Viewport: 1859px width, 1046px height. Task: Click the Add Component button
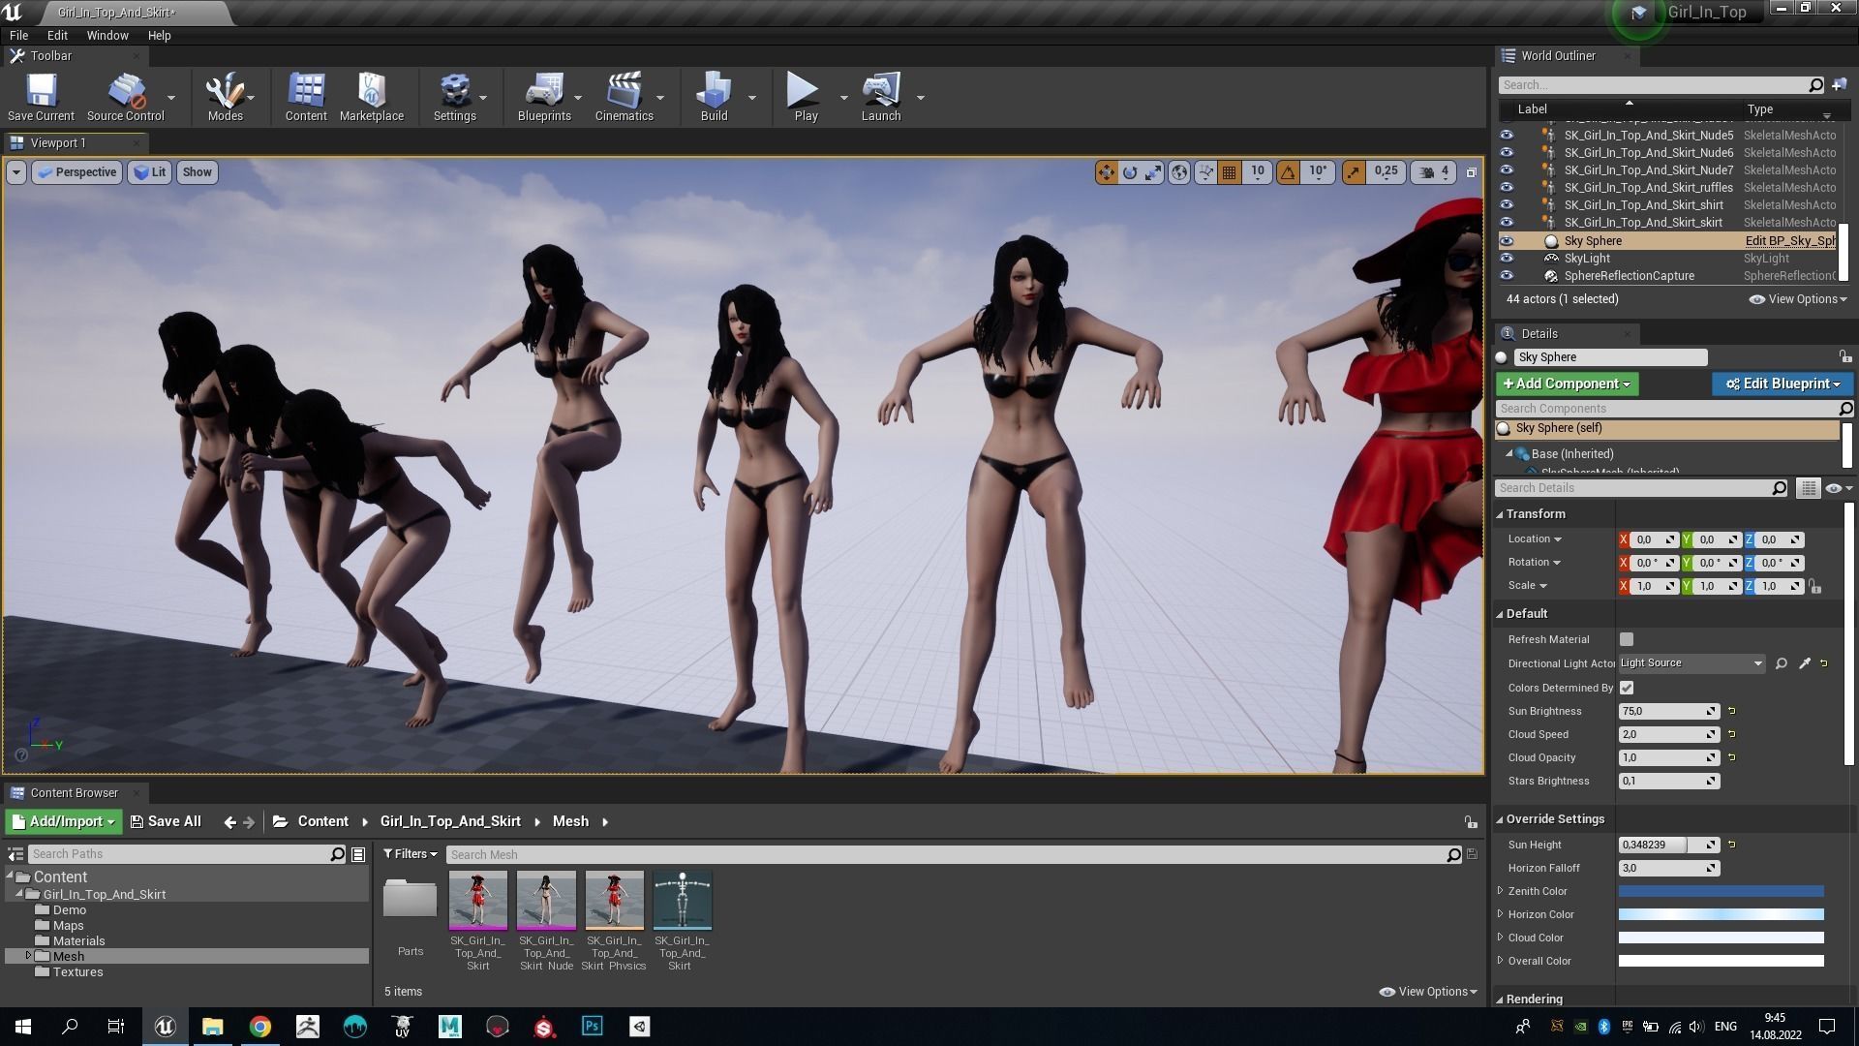(x=1566, y=384)
